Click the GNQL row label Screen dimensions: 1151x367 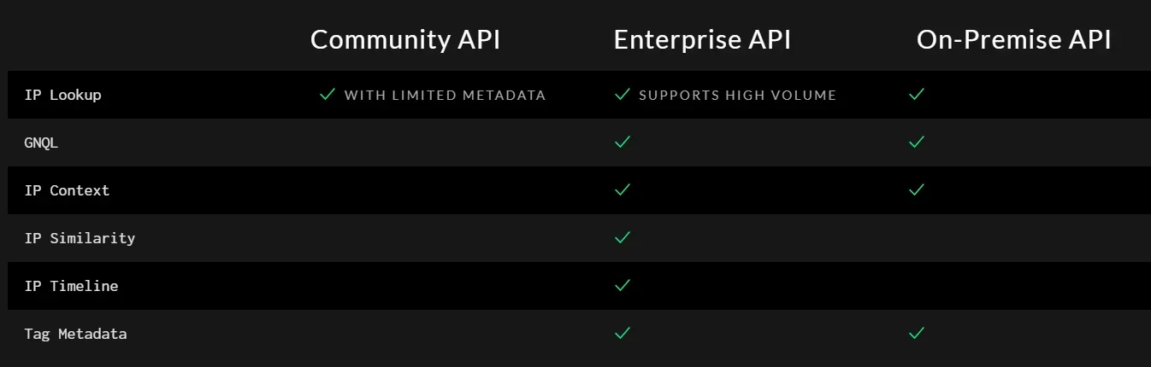click(x=41, y=143)
